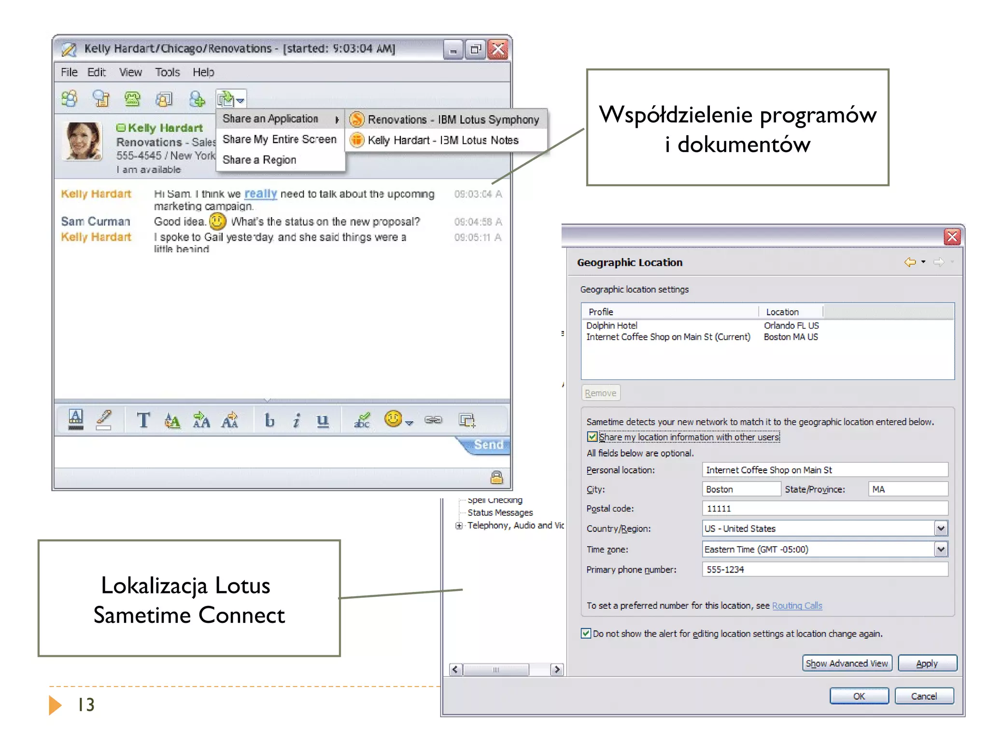Open the back arrow history dropdown
Viewport: 989px width, 741px height.
[x=923, y=262]
